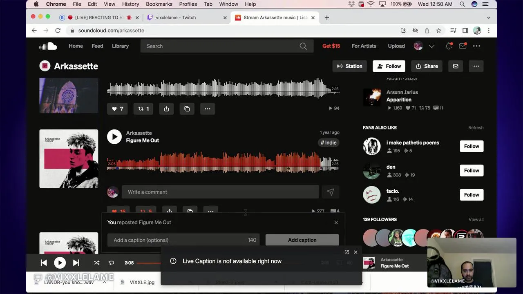Focus the caption optional input
This screenshot has width=523, height=294.
pos(184,240)
